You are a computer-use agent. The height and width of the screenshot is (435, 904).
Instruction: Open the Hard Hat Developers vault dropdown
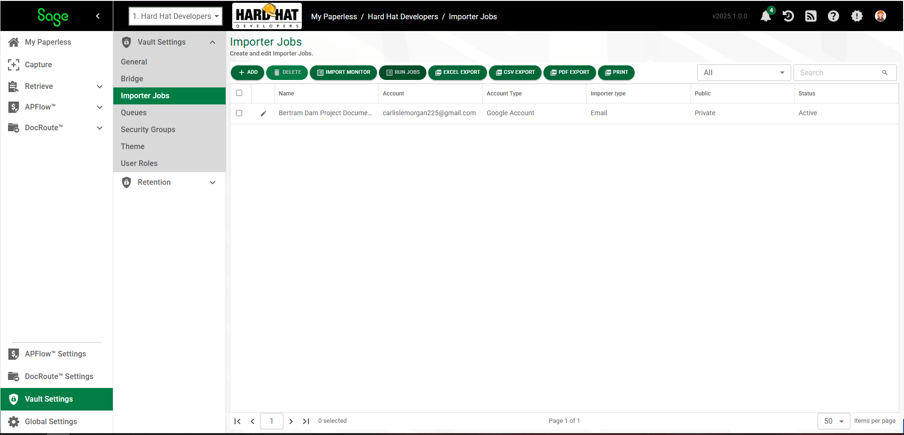[x=176, y=16]
